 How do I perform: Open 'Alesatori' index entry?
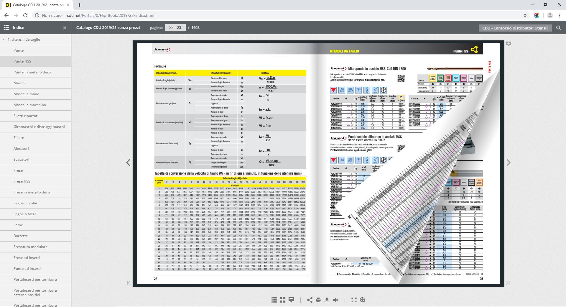click(x=35, y=149)
